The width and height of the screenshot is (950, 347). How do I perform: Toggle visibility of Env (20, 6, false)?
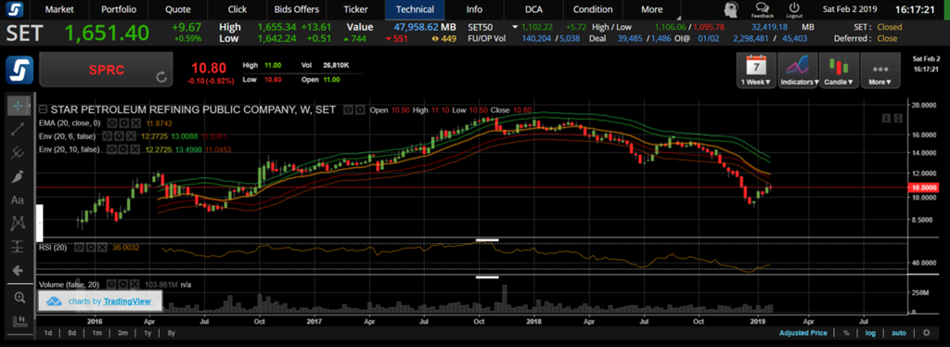tap(108, 136)
